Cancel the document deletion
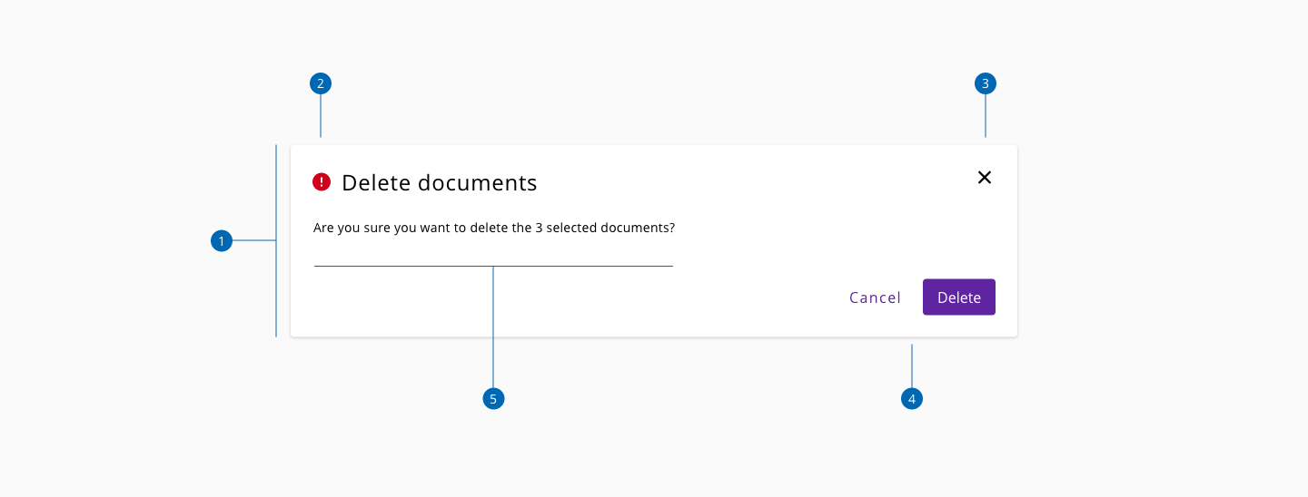 [875, 297]
